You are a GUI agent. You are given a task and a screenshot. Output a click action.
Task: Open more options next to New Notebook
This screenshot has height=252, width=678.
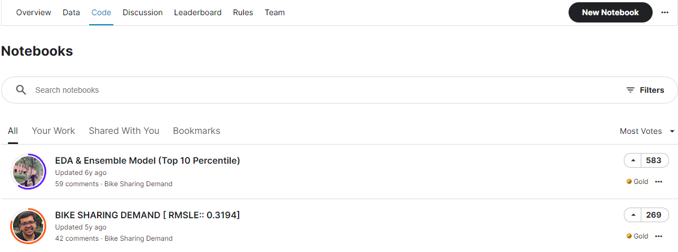pyautogui.click(x=665, y=12)
